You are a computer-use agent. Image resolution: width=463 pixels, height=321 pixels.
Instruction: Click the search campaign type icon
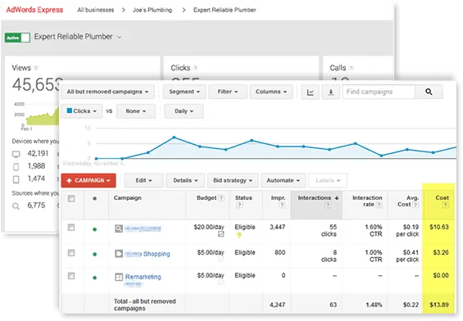(x=119, y=228)
